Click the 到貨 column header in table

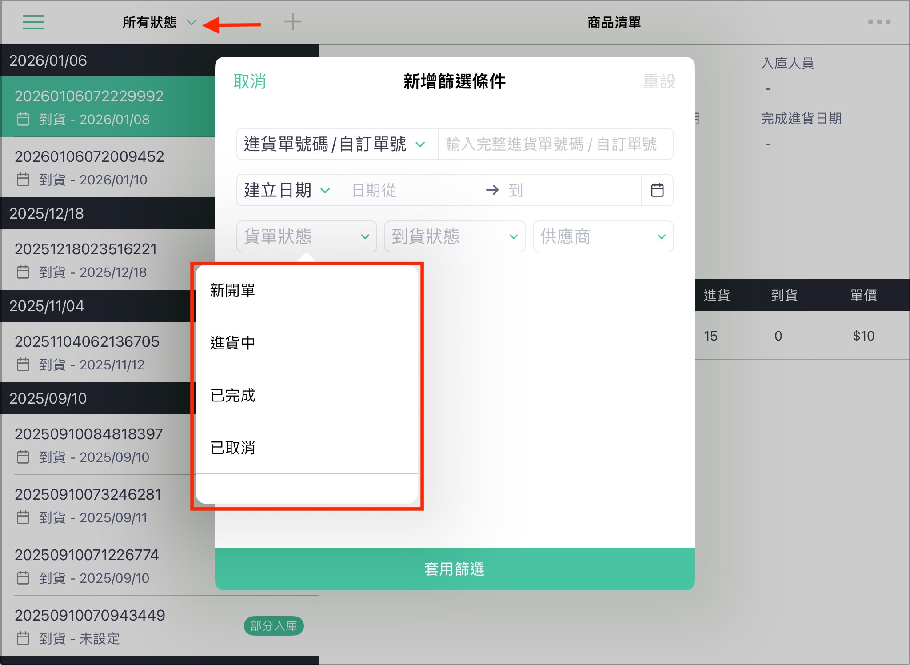pos(784,295)
